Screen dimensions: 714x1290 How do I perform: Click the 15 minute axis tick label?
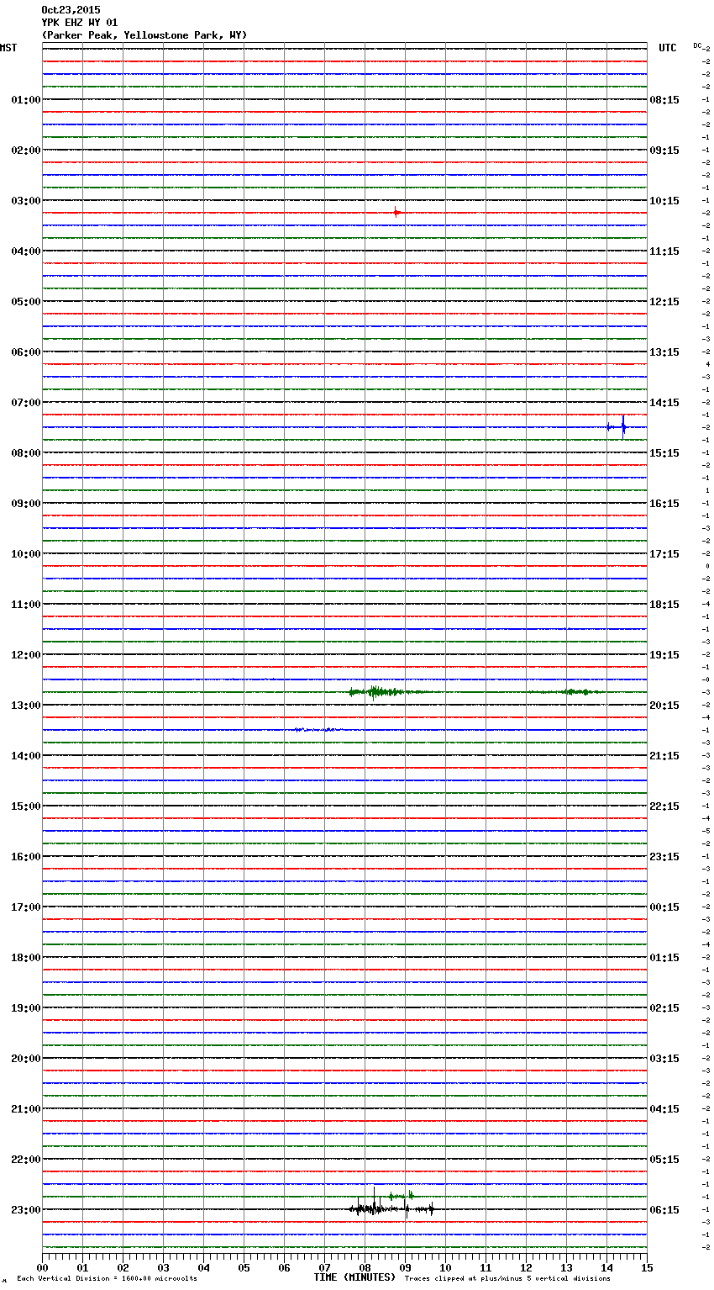click(647, 1267)
